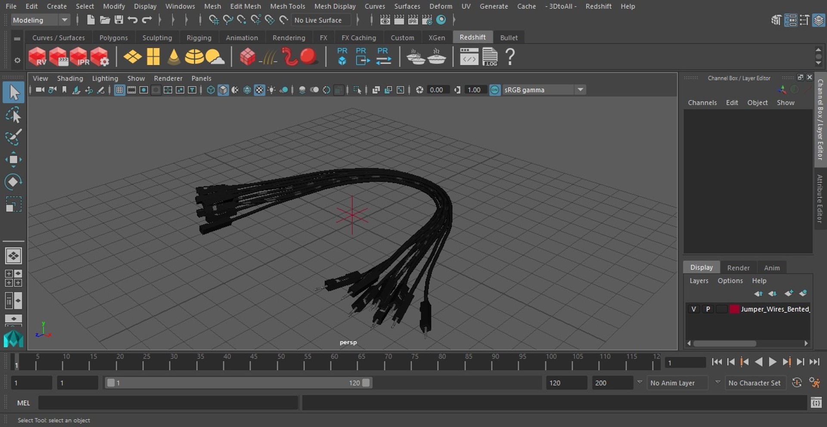This screenshot has width=827, height=427.
Task: Open the Render layer tab
Action: click(x=738, y=268)
